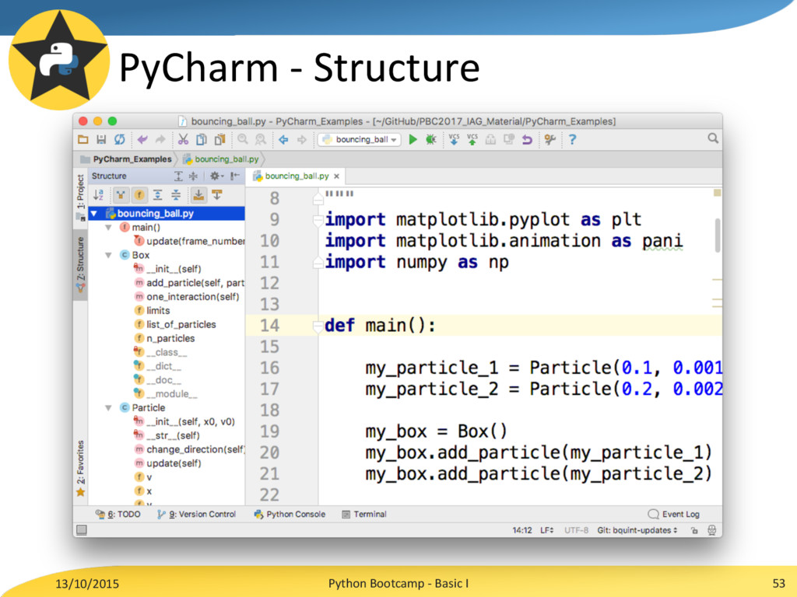Fold the import block at line 9
Image resolution: width=797 pixels, height=597 pixels.
[x=318, y=220]
